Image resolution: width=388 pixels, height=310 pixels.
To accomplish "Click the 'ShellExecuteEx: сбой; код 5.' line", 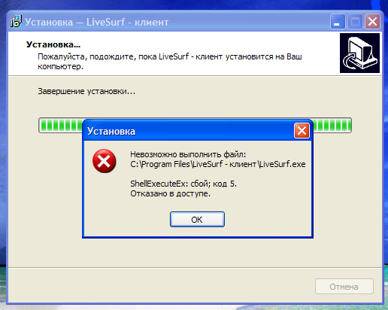I will tap(183, 184).
